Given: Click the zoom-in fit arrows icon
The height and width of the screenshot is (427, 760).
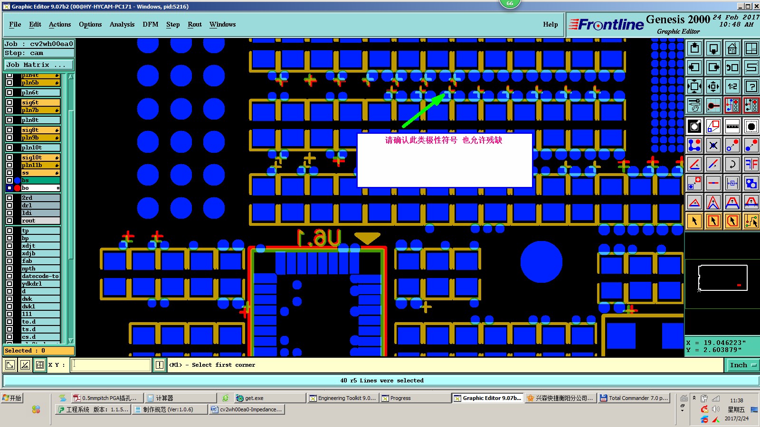Looking at the screenshot, I should (713, 86).
